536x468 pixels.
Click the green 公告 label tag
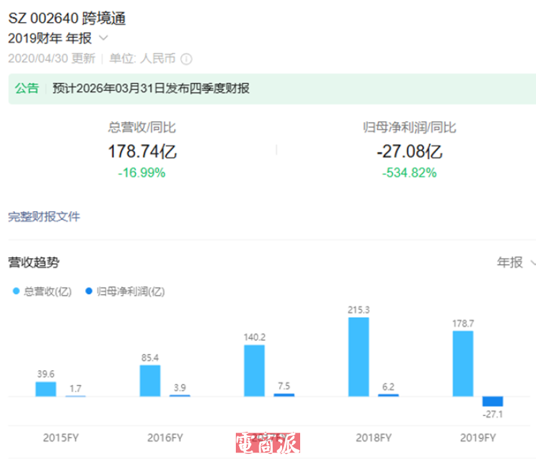27,89
